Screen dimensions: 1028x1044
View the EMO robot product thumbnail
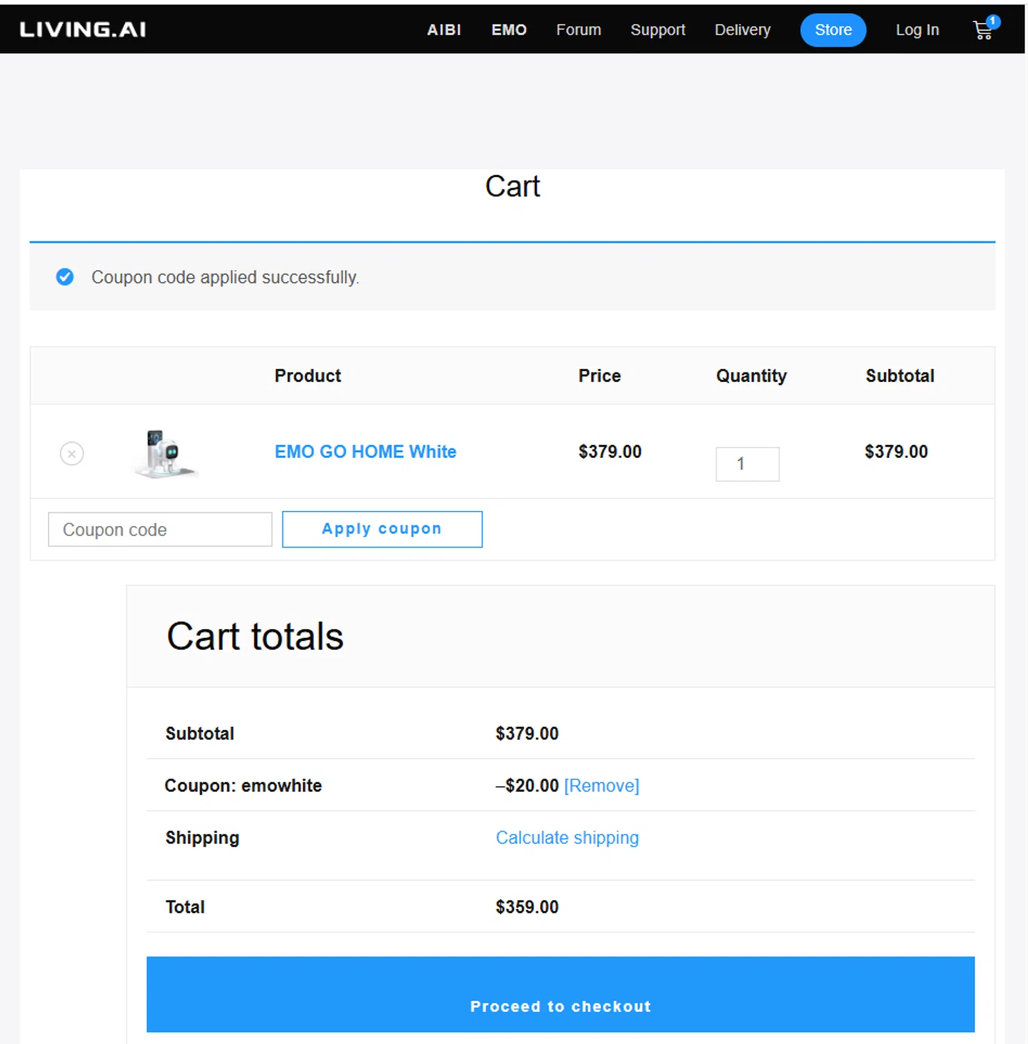point(164,453)
